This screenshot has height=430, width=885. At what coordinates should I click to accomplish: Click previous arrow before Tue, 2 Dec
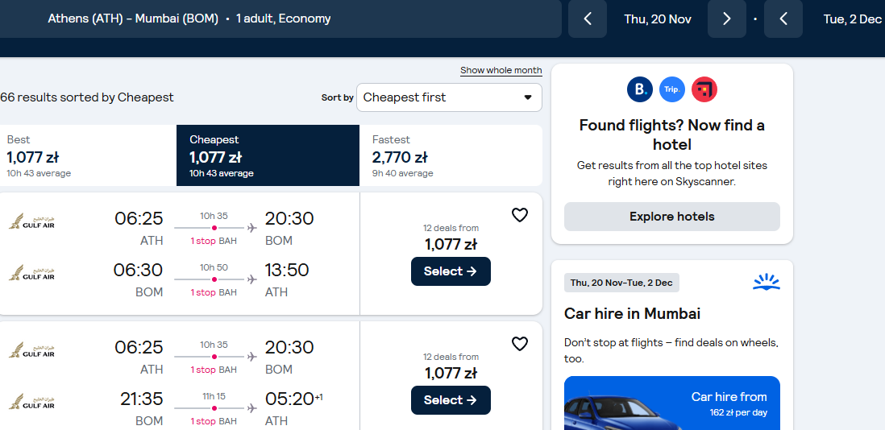tap(783, 19)
